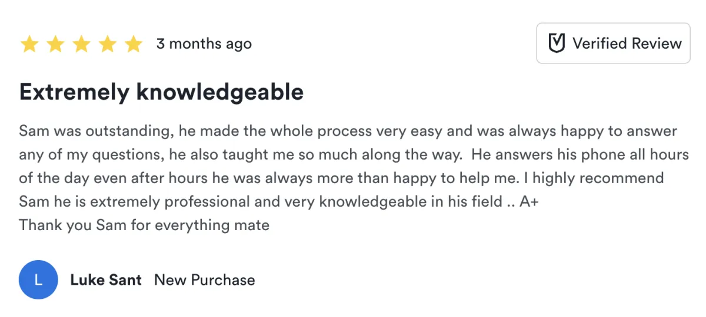Click the '3 months ago' timestamp
The image size is (706, 317).
204,44
